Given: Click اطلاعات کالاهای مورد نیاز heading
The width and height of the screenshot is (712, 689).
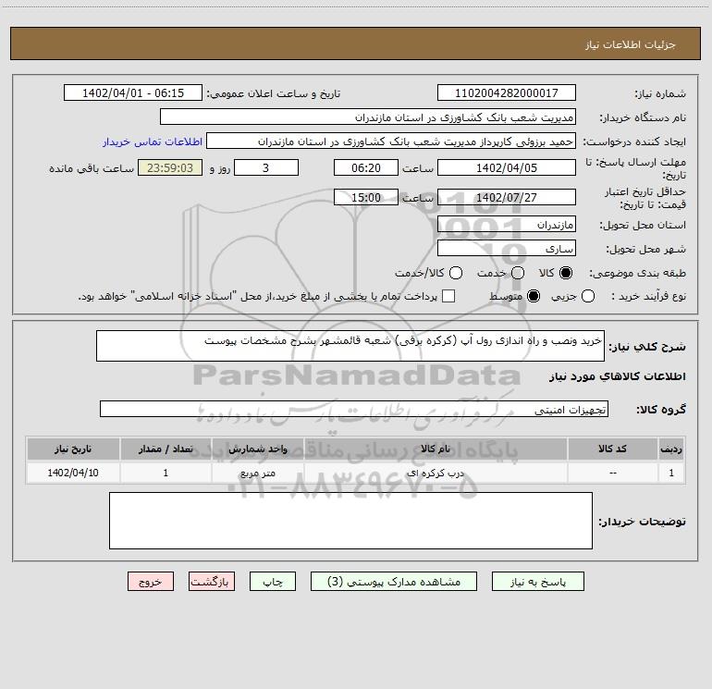Looking at the screenshot, I should [x=617, y=376].
